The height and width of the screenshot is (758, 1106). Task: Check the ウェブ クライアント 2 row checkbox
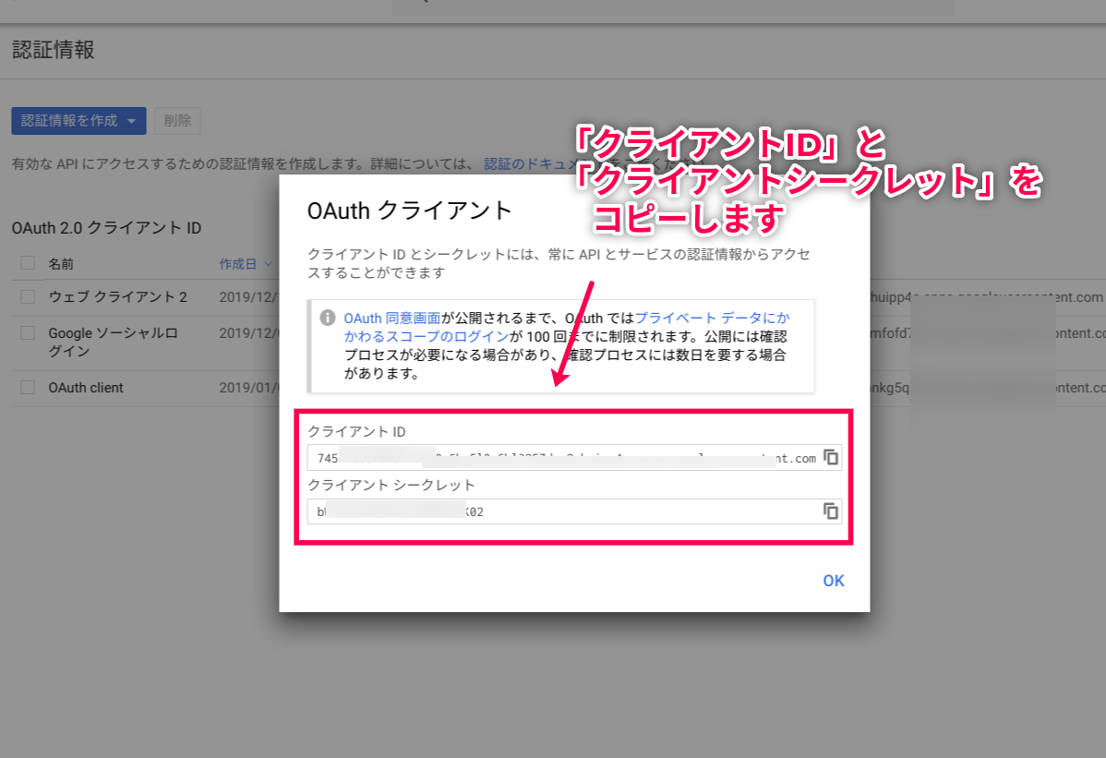click(x=28, y=297)
